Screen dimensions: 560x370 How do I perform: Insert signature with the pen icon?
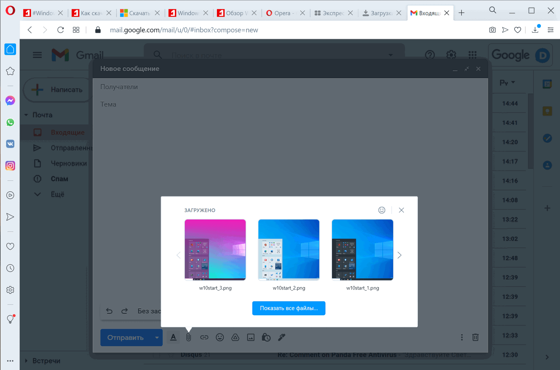pos(282,337)
